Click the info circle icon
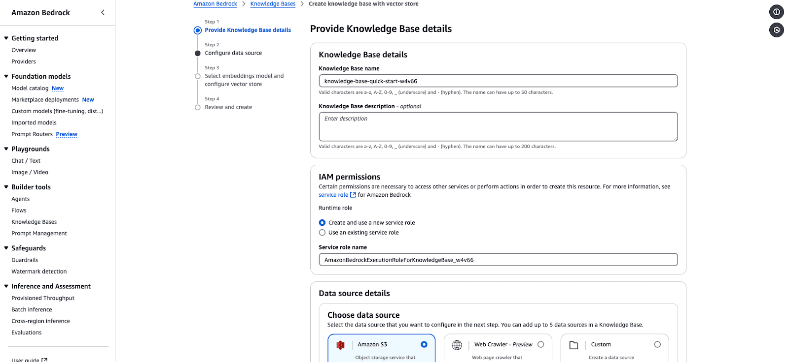 point(776,12)
